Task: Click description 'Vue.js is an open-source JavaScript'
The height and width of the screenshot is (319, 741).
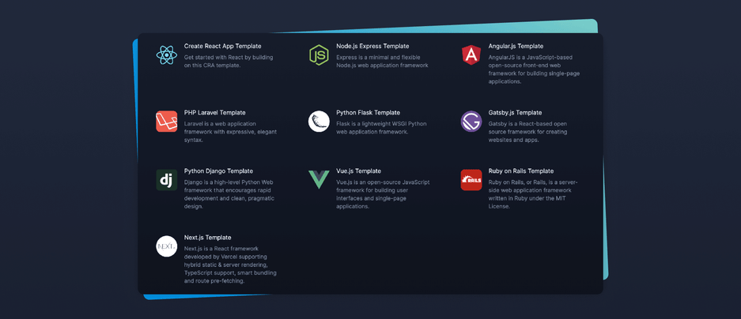Action: [x=383, y=182]
